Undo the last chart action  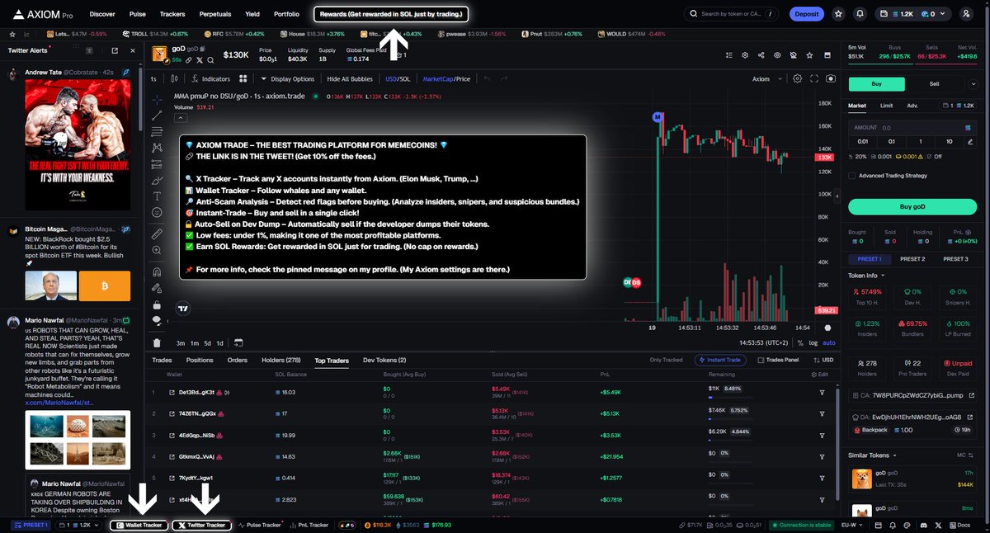487,79
